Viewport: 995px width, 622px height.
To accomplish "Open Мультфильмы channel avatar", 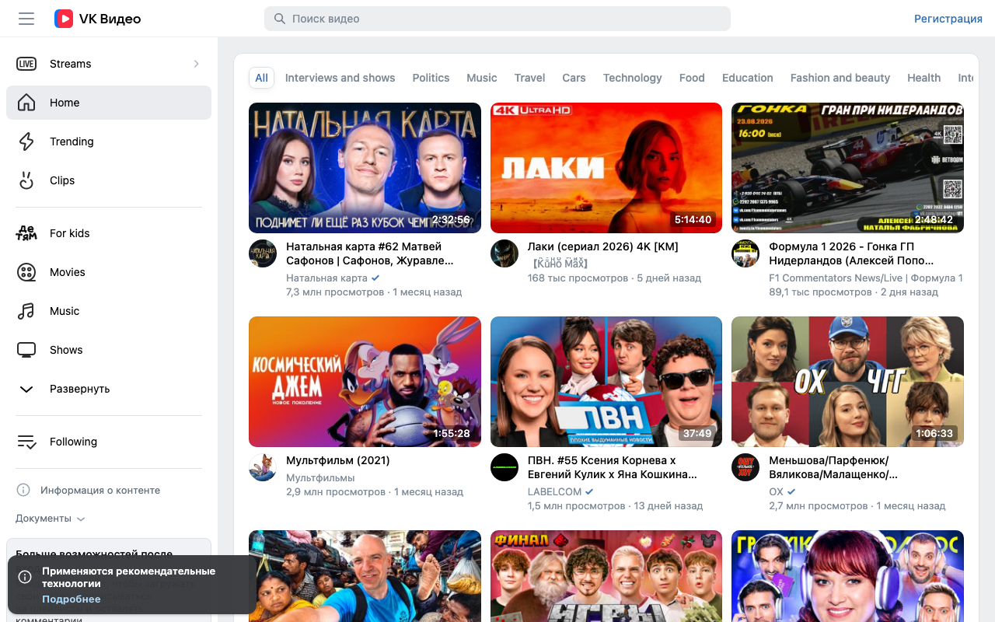I will [x=263, y=467].
